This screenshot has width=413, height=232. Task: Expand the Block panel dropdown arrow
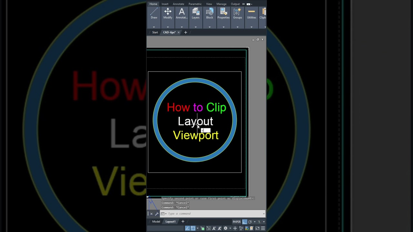pos(209,27)
